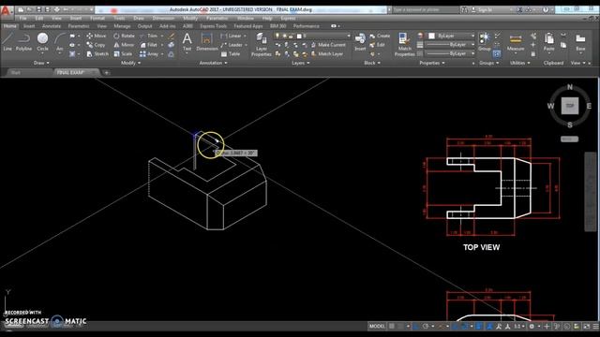Add new drawing tab with plus
This screenshot has width=600, height=337.
click(x=106, y=73)
